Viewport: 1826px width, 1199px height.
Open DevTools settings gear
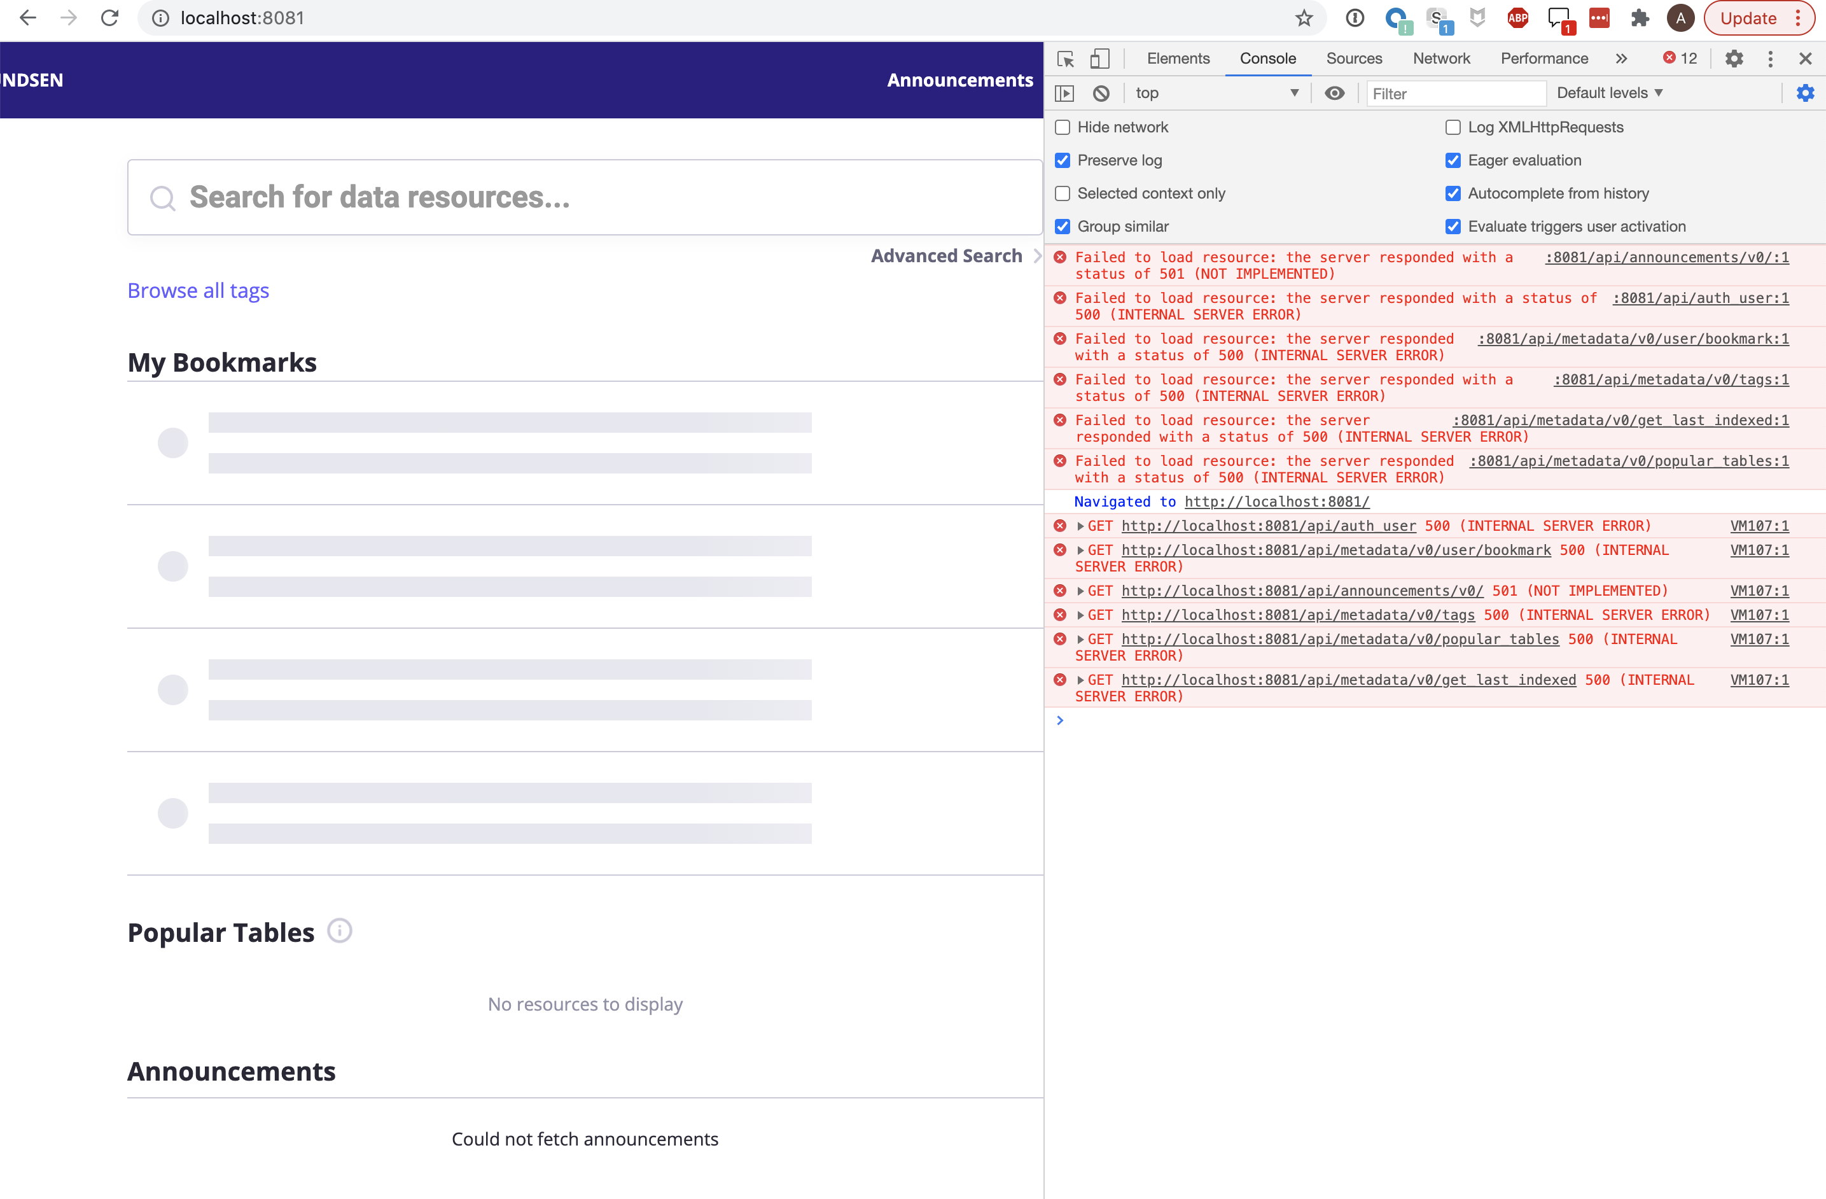click(1734, 59)
